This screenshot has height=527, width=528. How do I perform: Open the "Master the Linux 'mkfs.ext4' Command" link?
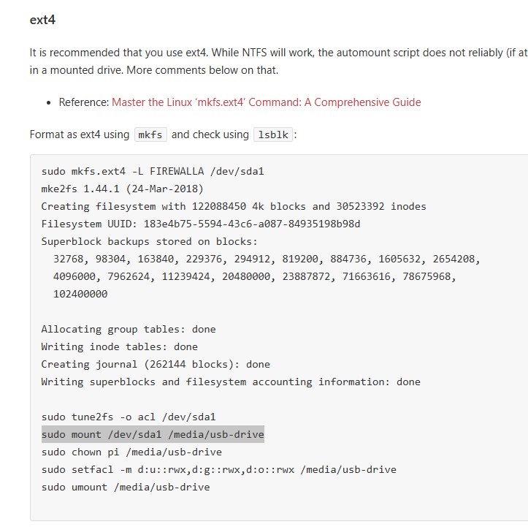point(266,102)
